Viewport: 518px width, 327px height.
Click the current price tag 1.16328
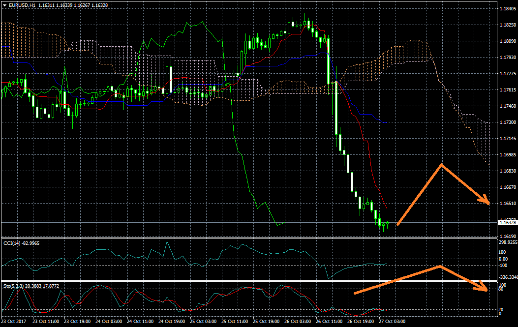506,223
